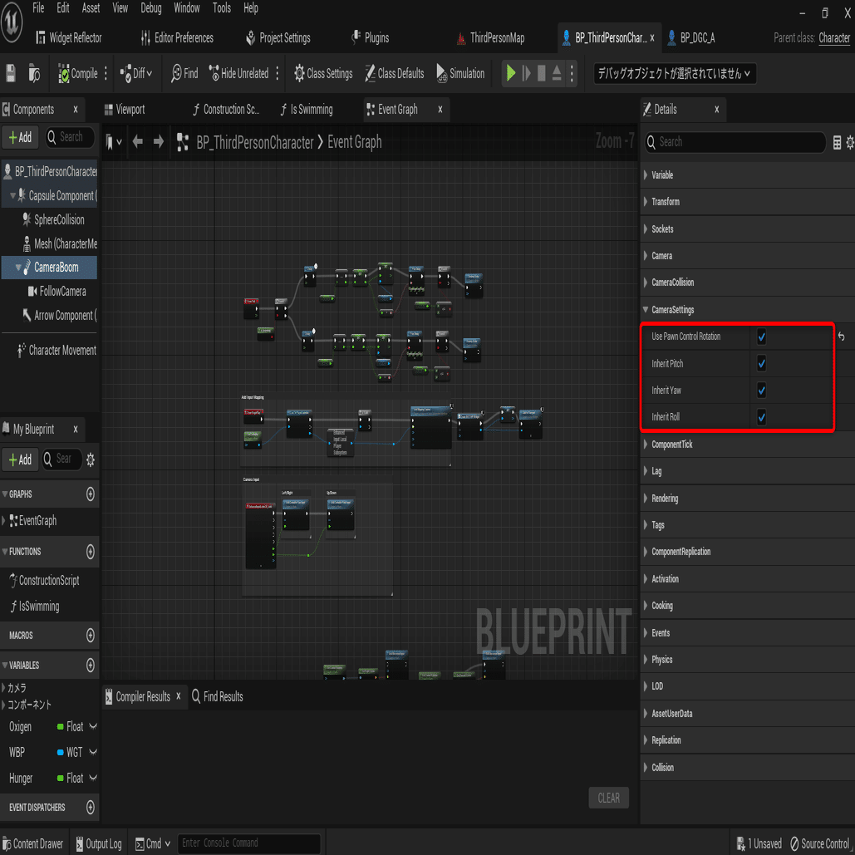The image size is (855, 855).
Task: Open the Content Drawer
Action: 32,843
